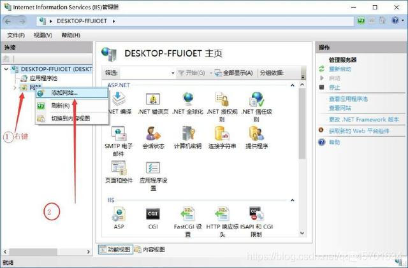Click the help question mark icon in toolbar
This screenshot has width=408, height=268.
(x=395, y=20)
